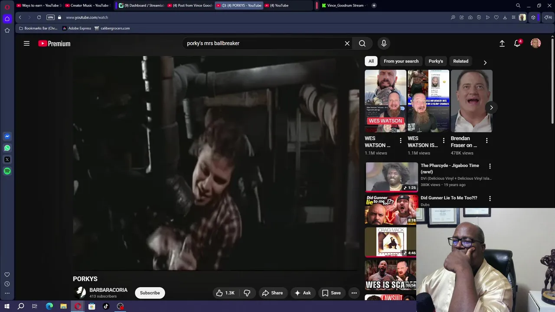Screen dimensions: 555x312
Task: Go back to previous page
Action: tap(20, 17)
